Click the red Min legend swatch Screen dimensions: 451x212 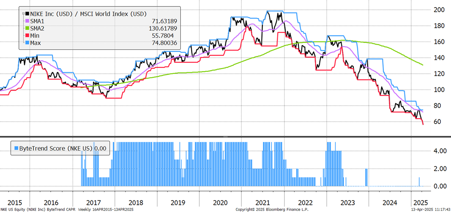click(x=26, y=36)
